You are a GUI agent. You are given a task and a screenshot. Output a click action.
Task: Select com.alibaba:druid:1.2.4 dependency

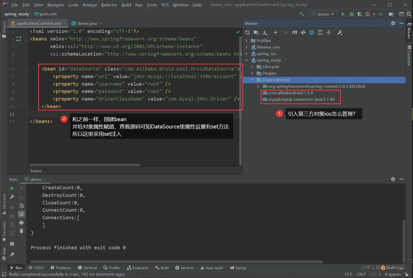coord(290,93)
